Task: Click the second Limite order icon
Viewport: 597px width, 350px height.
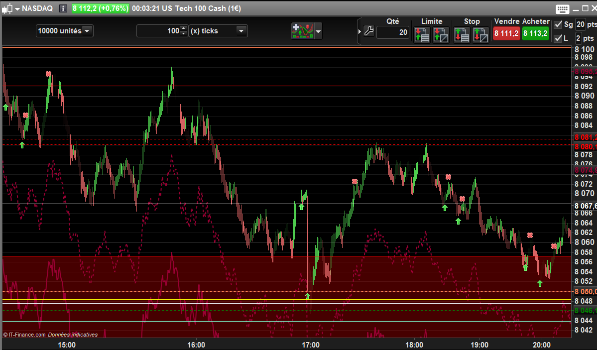Action: point(441,35)
